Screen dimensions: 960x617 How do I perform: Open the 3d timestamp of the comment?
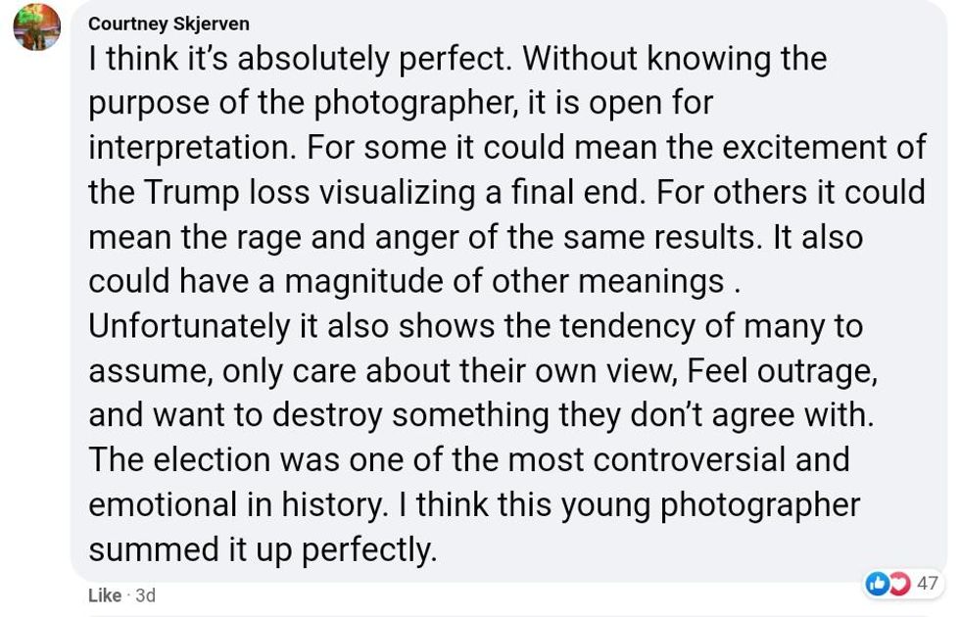(x=145, y=595)
